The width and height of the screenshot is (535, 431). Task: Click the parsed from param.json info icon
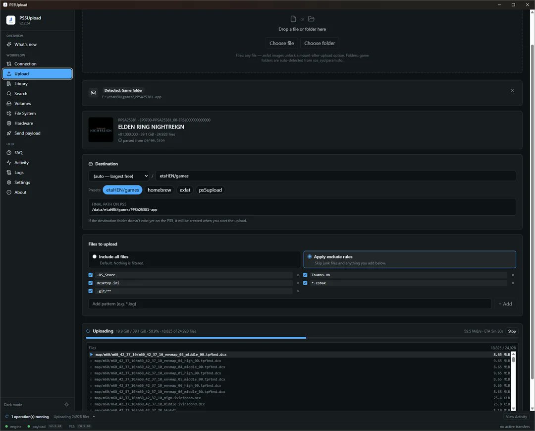(120, 140)
